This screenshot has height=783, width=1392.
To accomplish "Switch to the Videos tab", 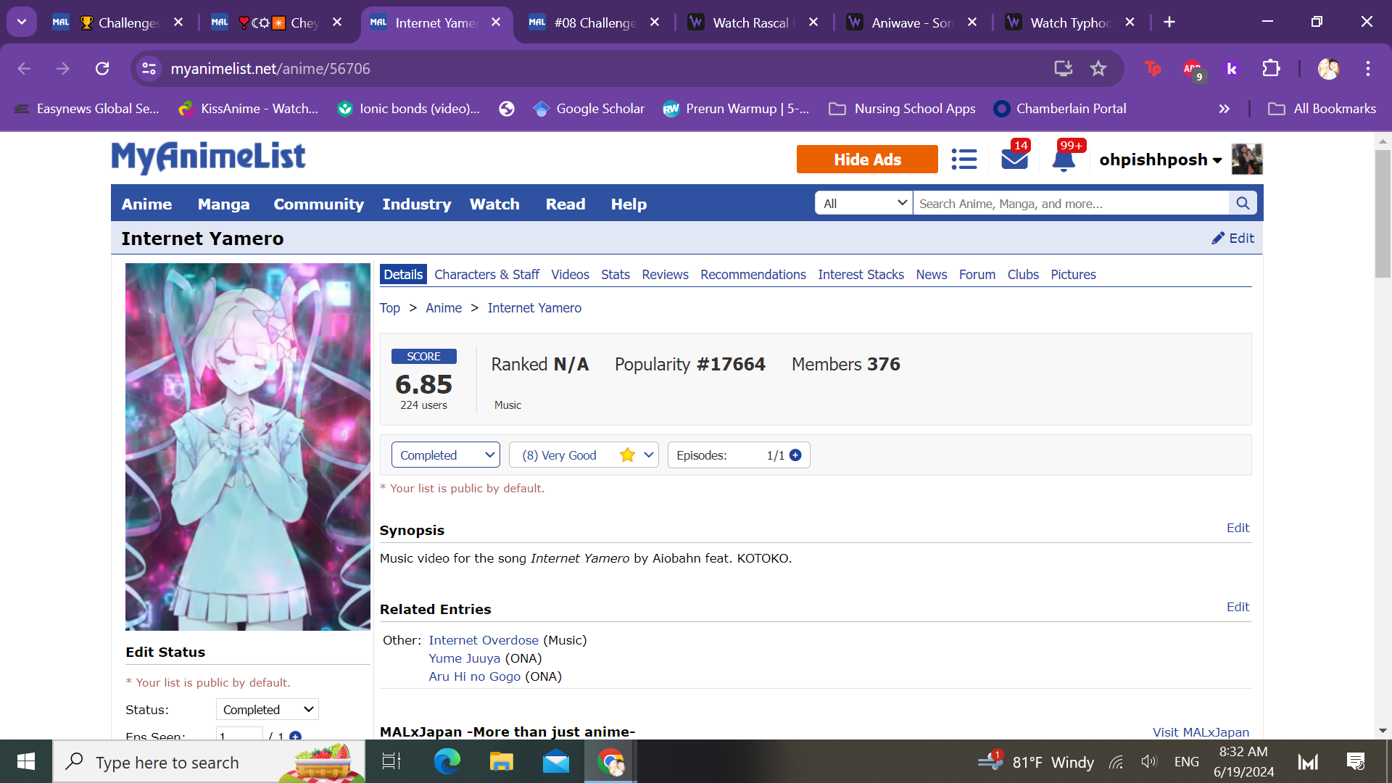I will click(570, 275).
